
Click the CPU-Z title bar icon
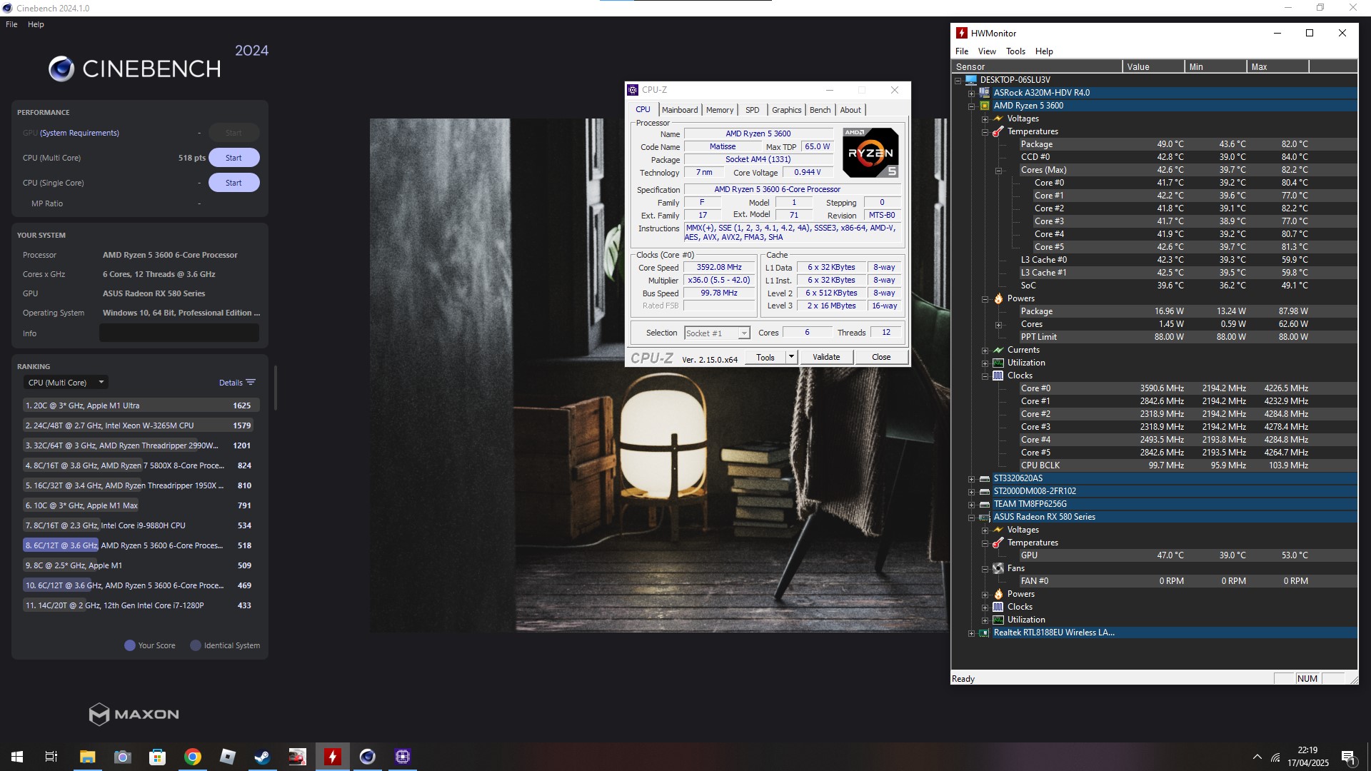coord(633,90)
